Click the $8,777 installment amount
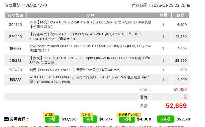Viewport: 205px width, 127px height. (x=106, y=119)
